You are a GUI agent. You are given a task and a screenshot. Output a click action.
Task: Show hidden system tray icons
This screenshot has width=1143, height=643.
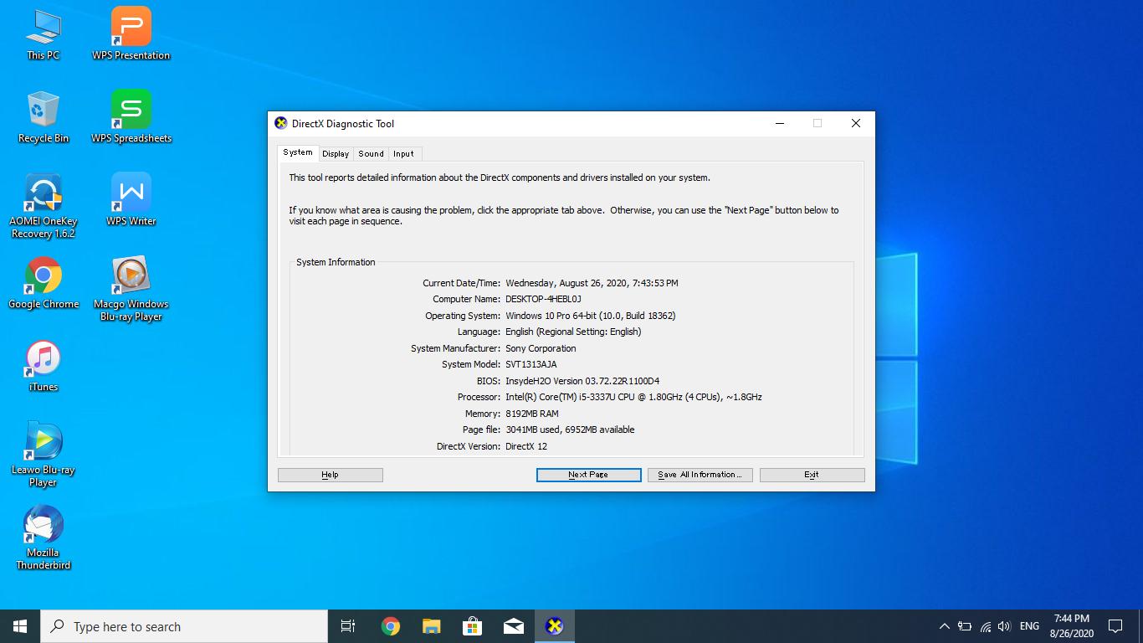point(945,626)
